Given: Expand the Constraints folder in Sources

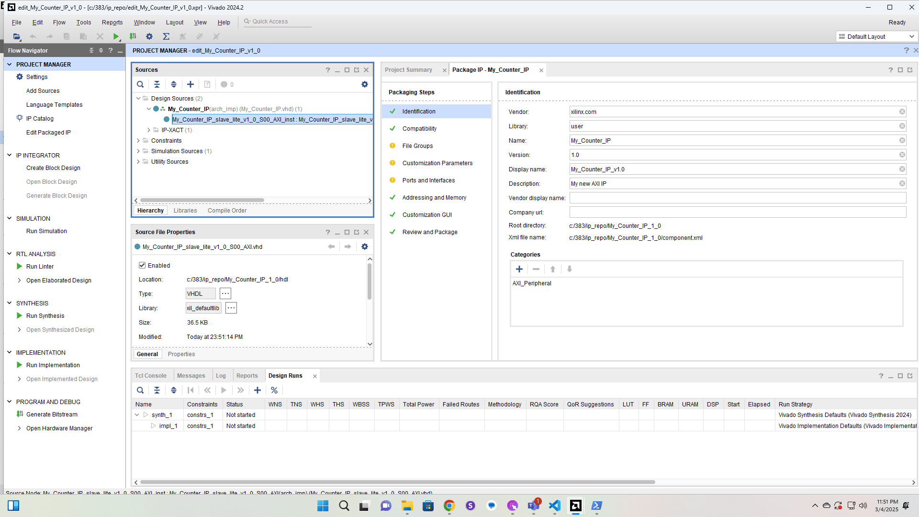Looking at the screenshot, I should point(138,140).
